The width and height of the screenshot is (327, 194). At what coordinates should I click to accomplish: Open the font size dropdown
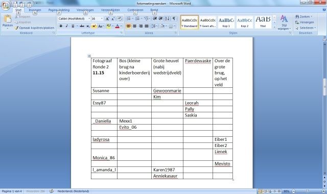97,19
